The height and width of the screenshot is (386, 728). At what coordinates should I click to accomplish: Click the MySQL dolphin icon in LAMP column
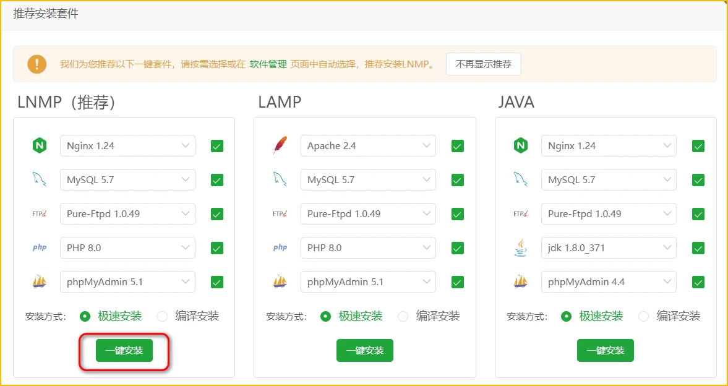coord(280,180)
